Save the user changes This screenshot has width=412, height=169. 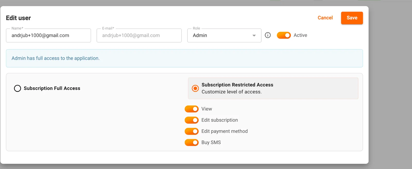click(x=352, y=18)
